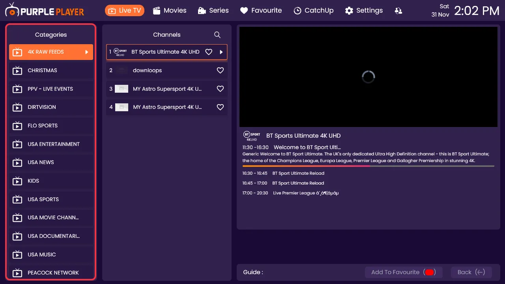Choose the TV icon beside DIRTVISION
Screen dimensions: 505x284
(x=17, y=107)
